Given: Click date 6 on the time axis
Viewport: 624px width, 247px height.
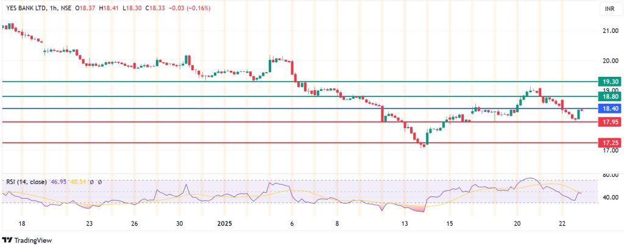Looking at the screenshot, I should tap(292, 224).
